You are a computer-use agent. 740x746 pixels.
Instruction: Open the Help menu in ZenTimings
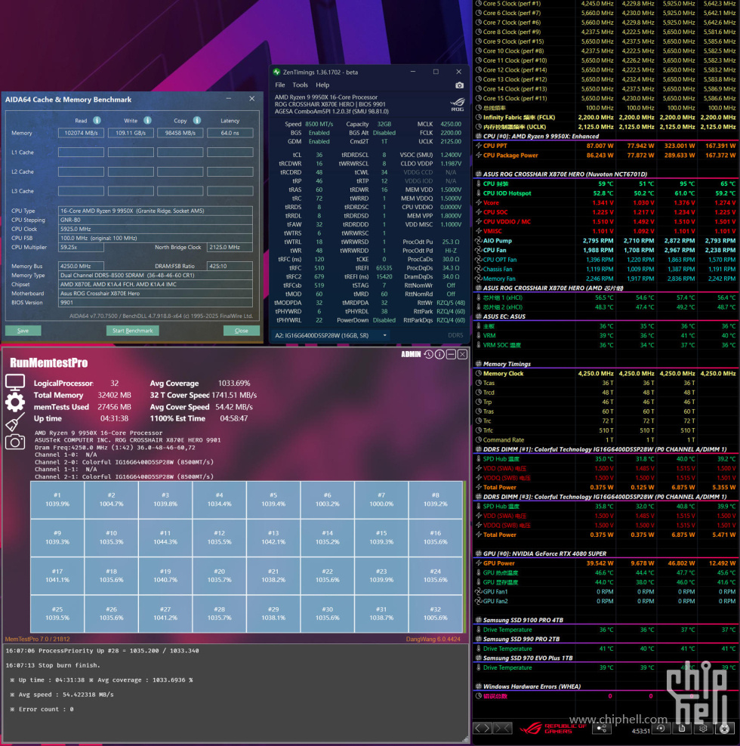pos(322,85)
